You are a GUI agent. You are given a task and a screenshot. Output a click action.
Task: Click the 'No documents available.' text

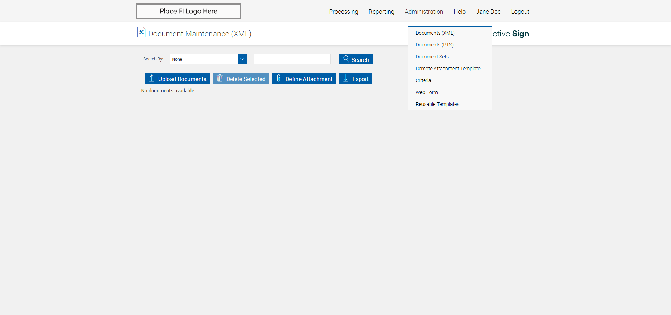pos(168,91)
